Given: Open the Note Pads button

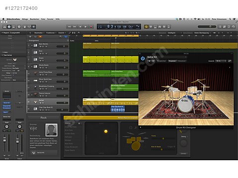Looking at the screenshot, I should click(x=225, y=27).
